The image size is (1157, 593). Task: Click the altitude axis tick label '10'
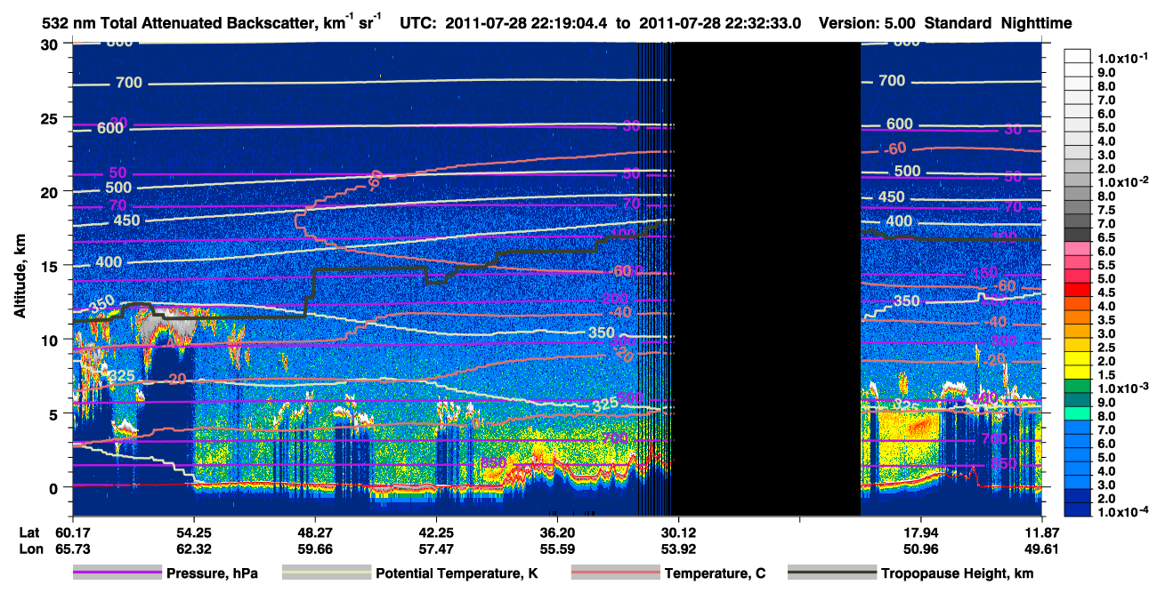click(52, 340)
